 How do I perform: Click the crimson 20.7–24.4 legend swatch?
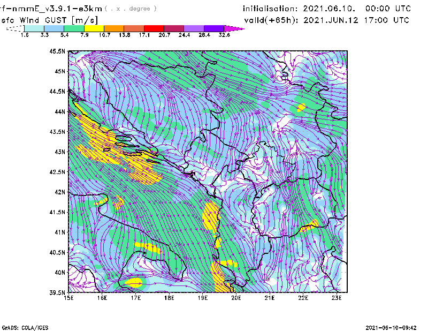(x=174, y=28)
